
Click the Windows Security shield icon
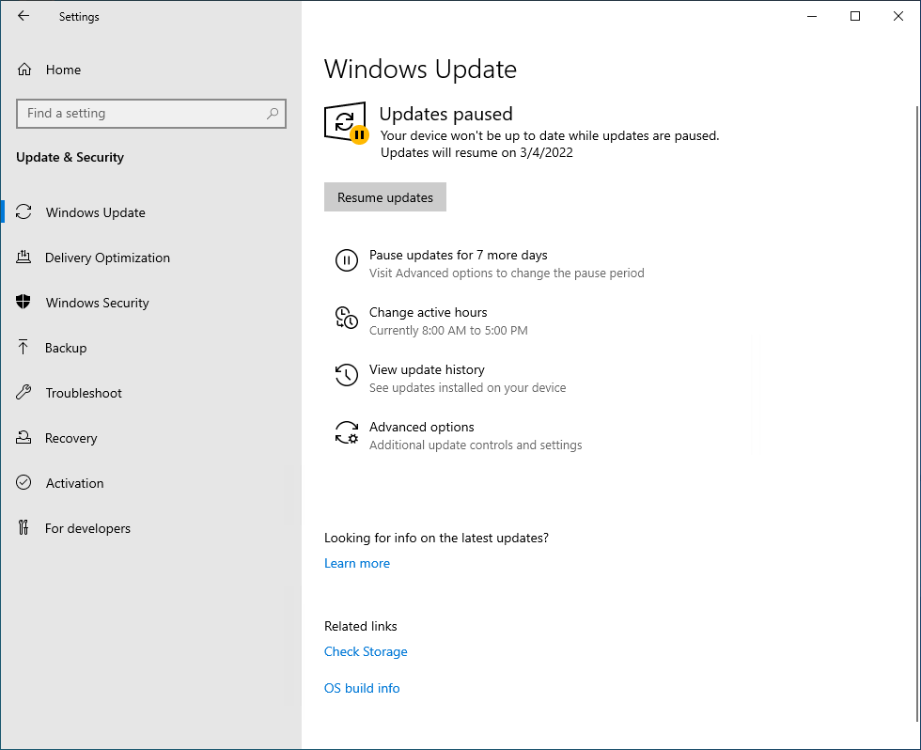(24, 303)
